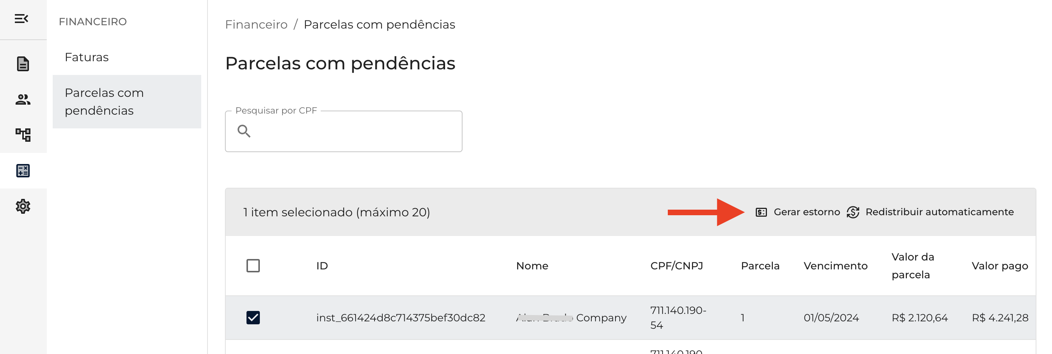Uncheck the inst_661424d8c714375bef30dc82 row checkbox
1052x354 pixels.
[253, 318]
